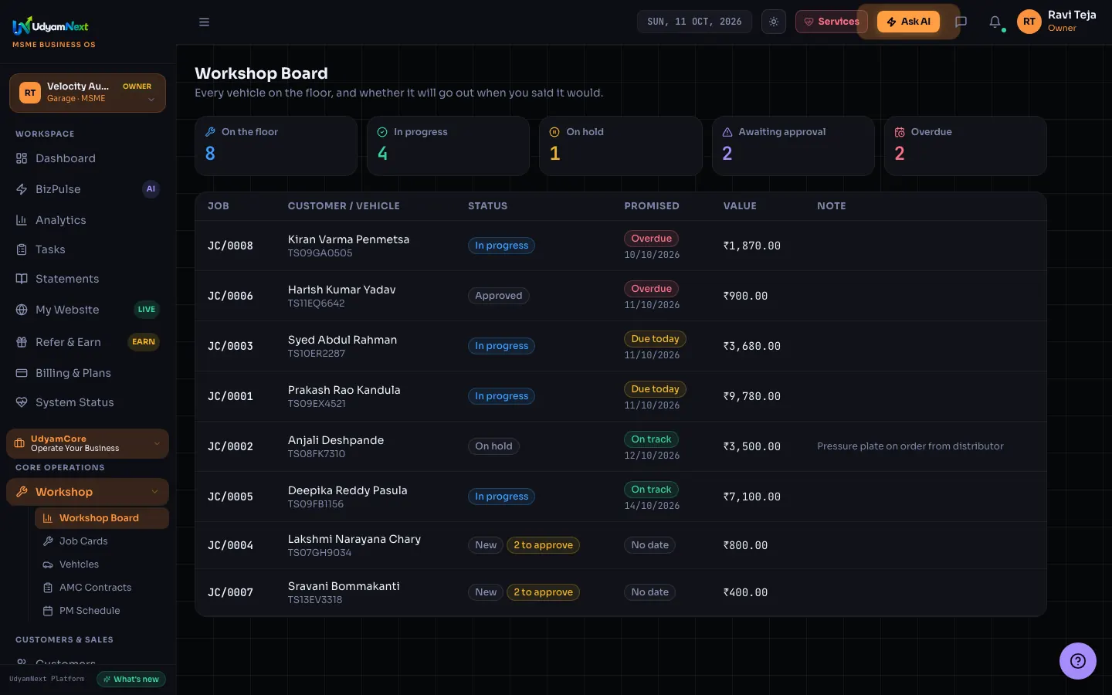Click value ₹9,780.00
This screenshot has height=695, width=1112.
coord(751,396)
